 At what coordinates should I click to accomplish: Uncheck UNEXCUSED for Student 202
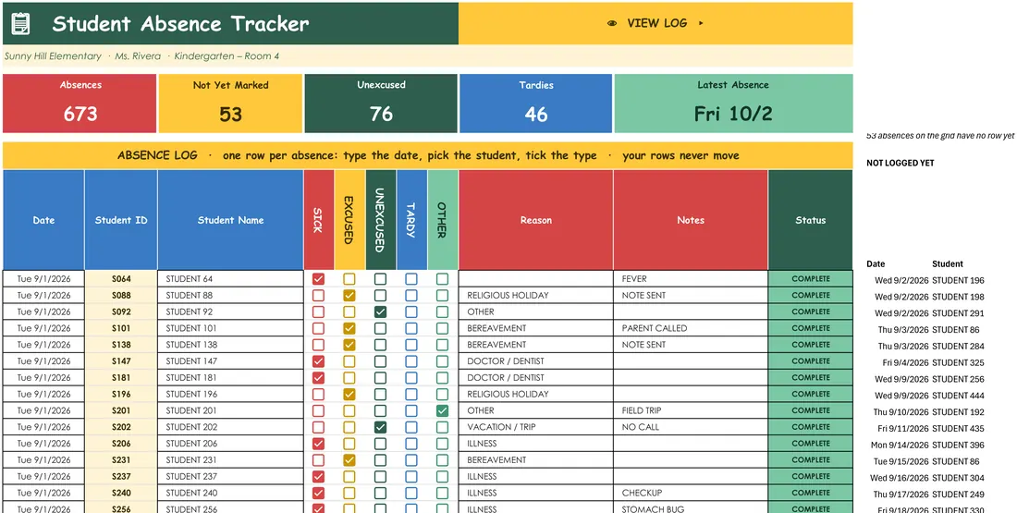380,427
